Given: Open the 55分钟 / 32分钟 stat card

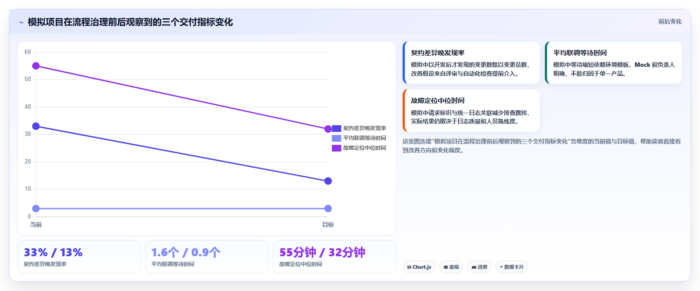Looking at the screenshot, I should pyautogui.click(x=334, y=257).
